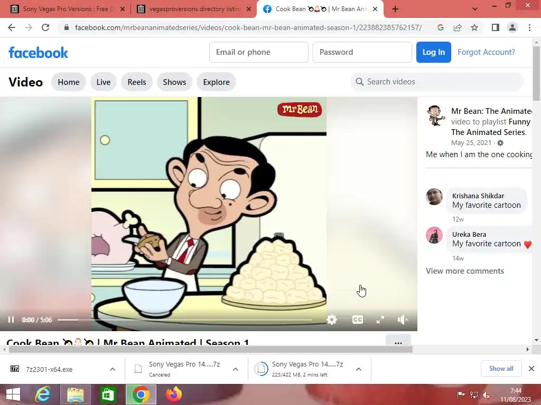
Task: Seek on the video progress bar
Action: click(184, 320)
